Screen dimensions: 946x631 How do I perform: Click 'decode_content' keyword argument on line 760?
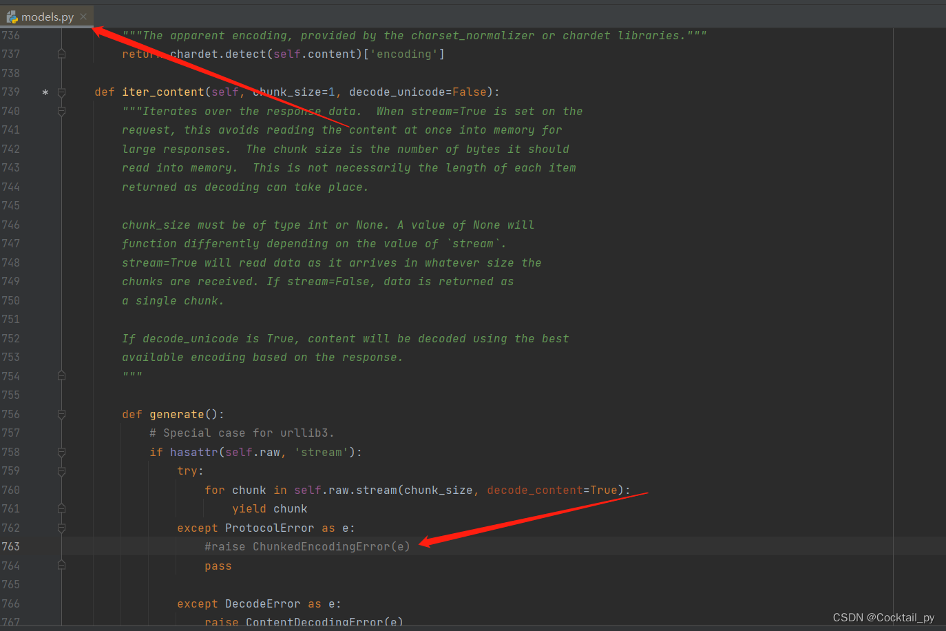point(535,490)
